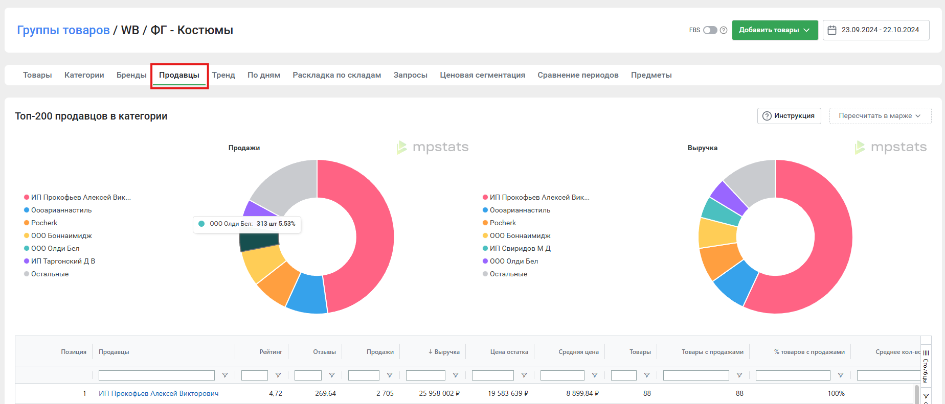
Task: Open the Раскладка по складам tab
Action: point(337,75)
